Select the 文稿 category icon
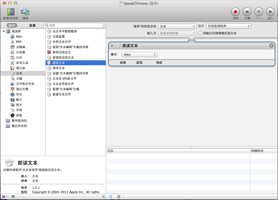278x200 pixels. click(x=12, y=79)
